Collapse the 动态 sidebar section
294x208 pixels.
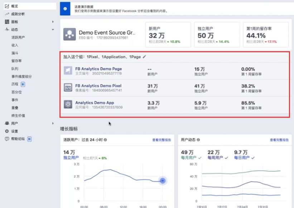point(53,30)
